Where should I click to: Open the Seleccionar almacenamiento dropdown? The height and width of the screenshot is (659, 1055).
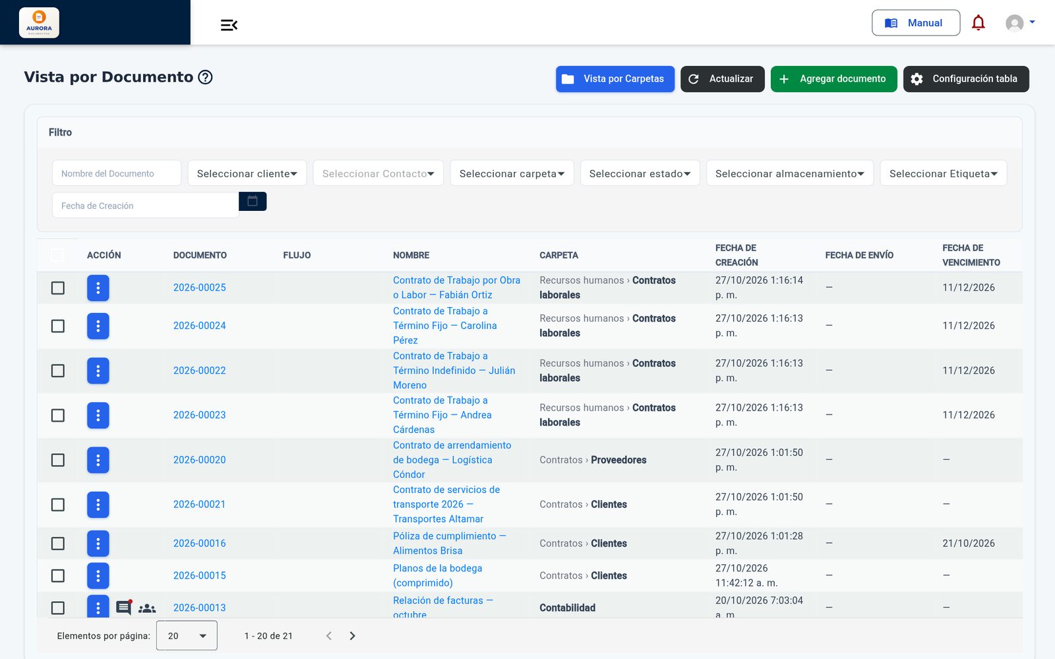790,173
